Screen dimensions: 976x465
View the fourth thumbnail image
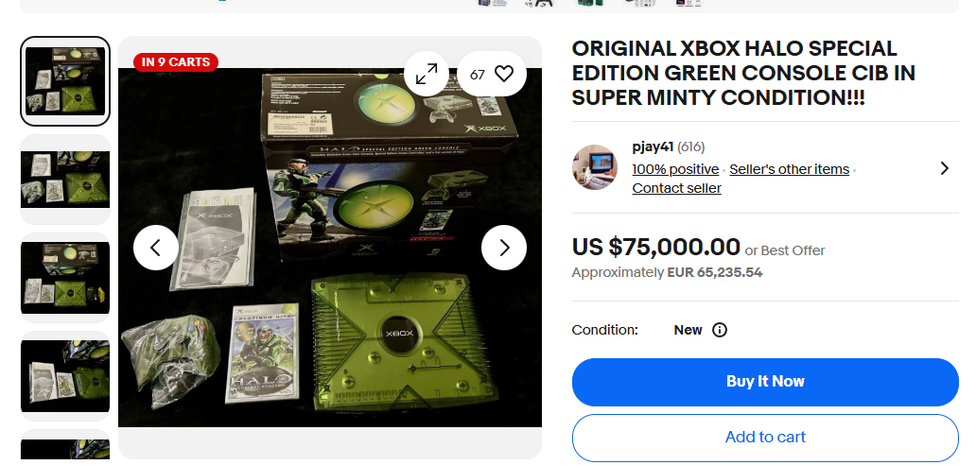click(x=65, y=375)
